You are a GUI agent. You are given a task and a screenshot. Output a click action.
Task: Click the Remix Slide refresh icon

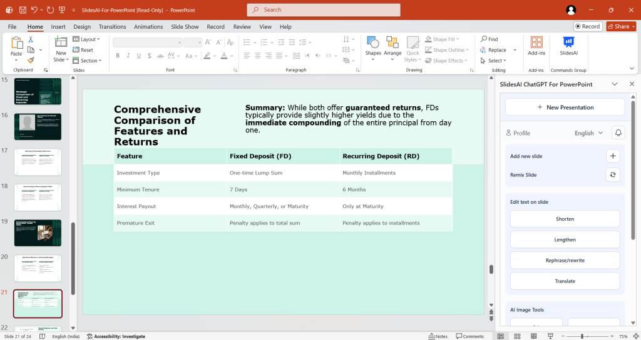click(613, 175)
